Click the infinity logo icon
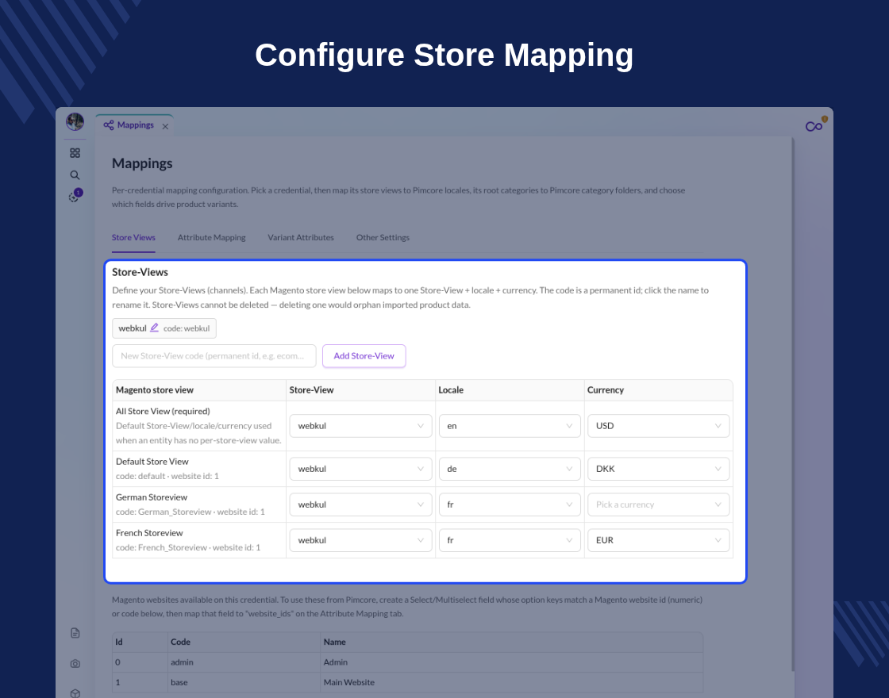The width and height of the screenshot is (889, 698). [x=814, y=126]
